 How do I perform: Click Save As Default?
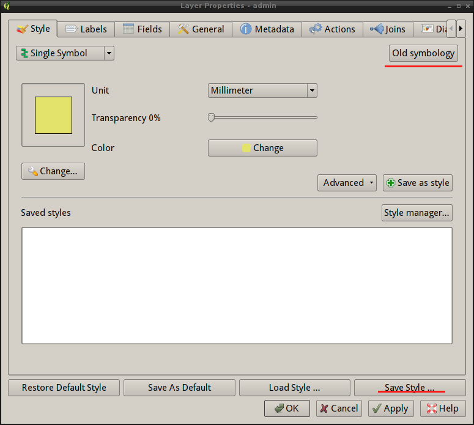179,388
